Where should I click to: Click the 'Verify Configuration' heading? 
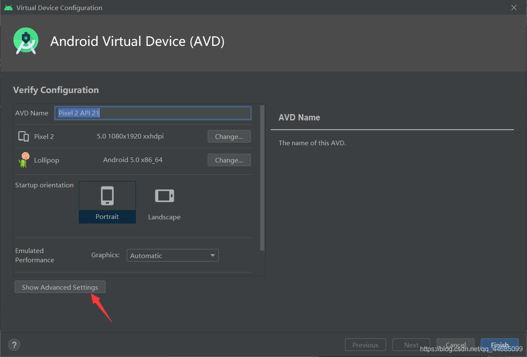tap(56, 90)
